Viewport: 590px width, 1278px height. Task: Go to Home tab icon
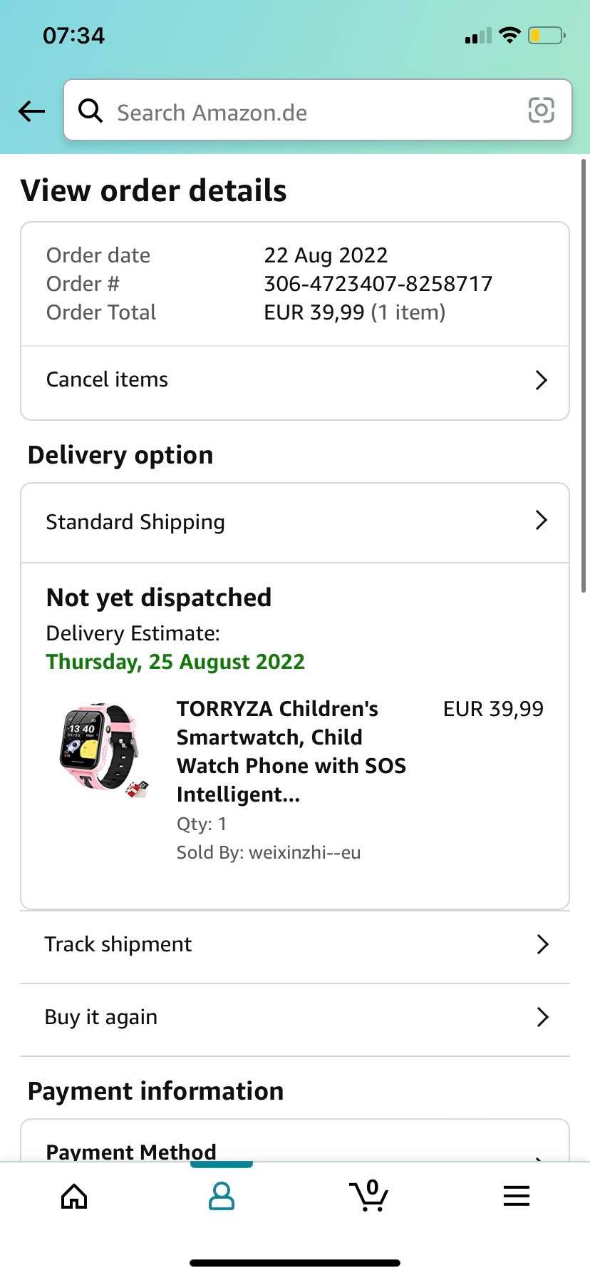click(74, 1196)
